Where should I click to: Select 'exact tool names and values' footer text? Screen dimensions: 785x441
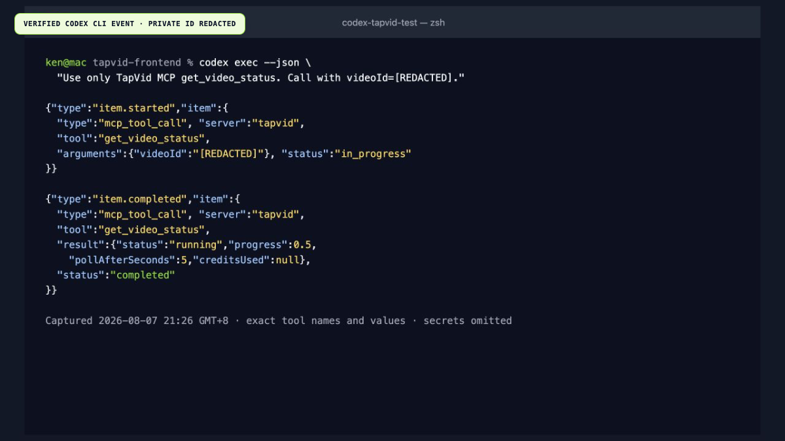[x=326, y=321]
